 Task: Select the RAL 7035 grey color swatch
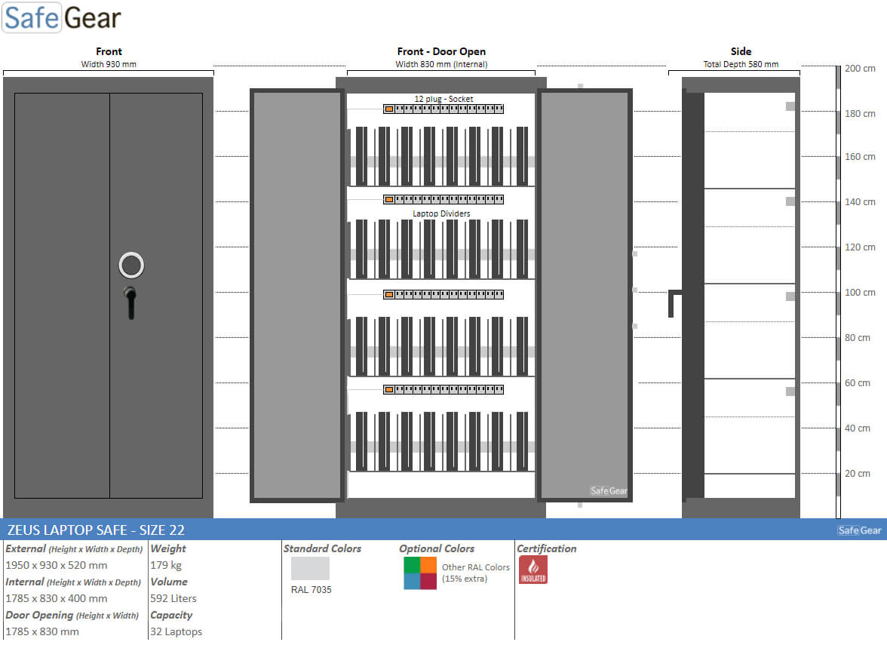pyautogui.click(x=310, y=569)
